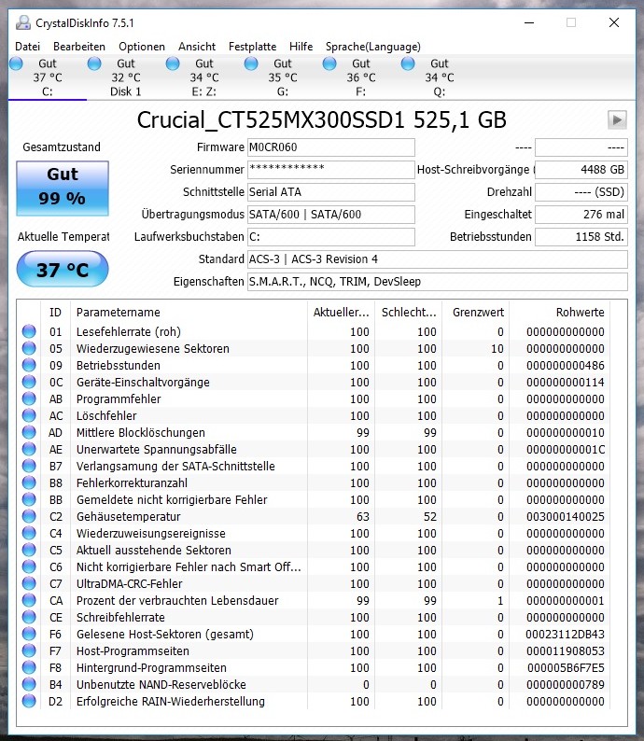The height and width of the screenshot is (741, 644).
Task: Click status icon of Löschfehler row
Action: [29, 415]
